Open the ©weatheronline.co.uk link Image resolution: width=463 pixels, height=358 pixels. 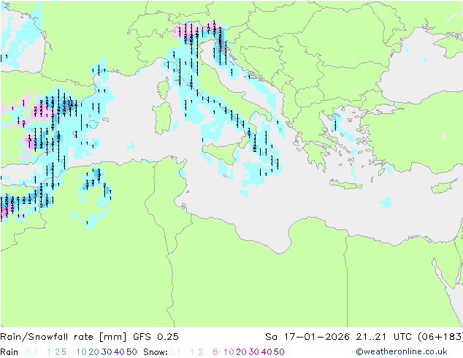(x=402, y=351)
